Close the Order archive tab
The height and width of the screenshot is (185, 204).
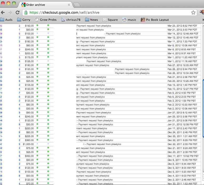pyautogui.click(x=69, y=5)
